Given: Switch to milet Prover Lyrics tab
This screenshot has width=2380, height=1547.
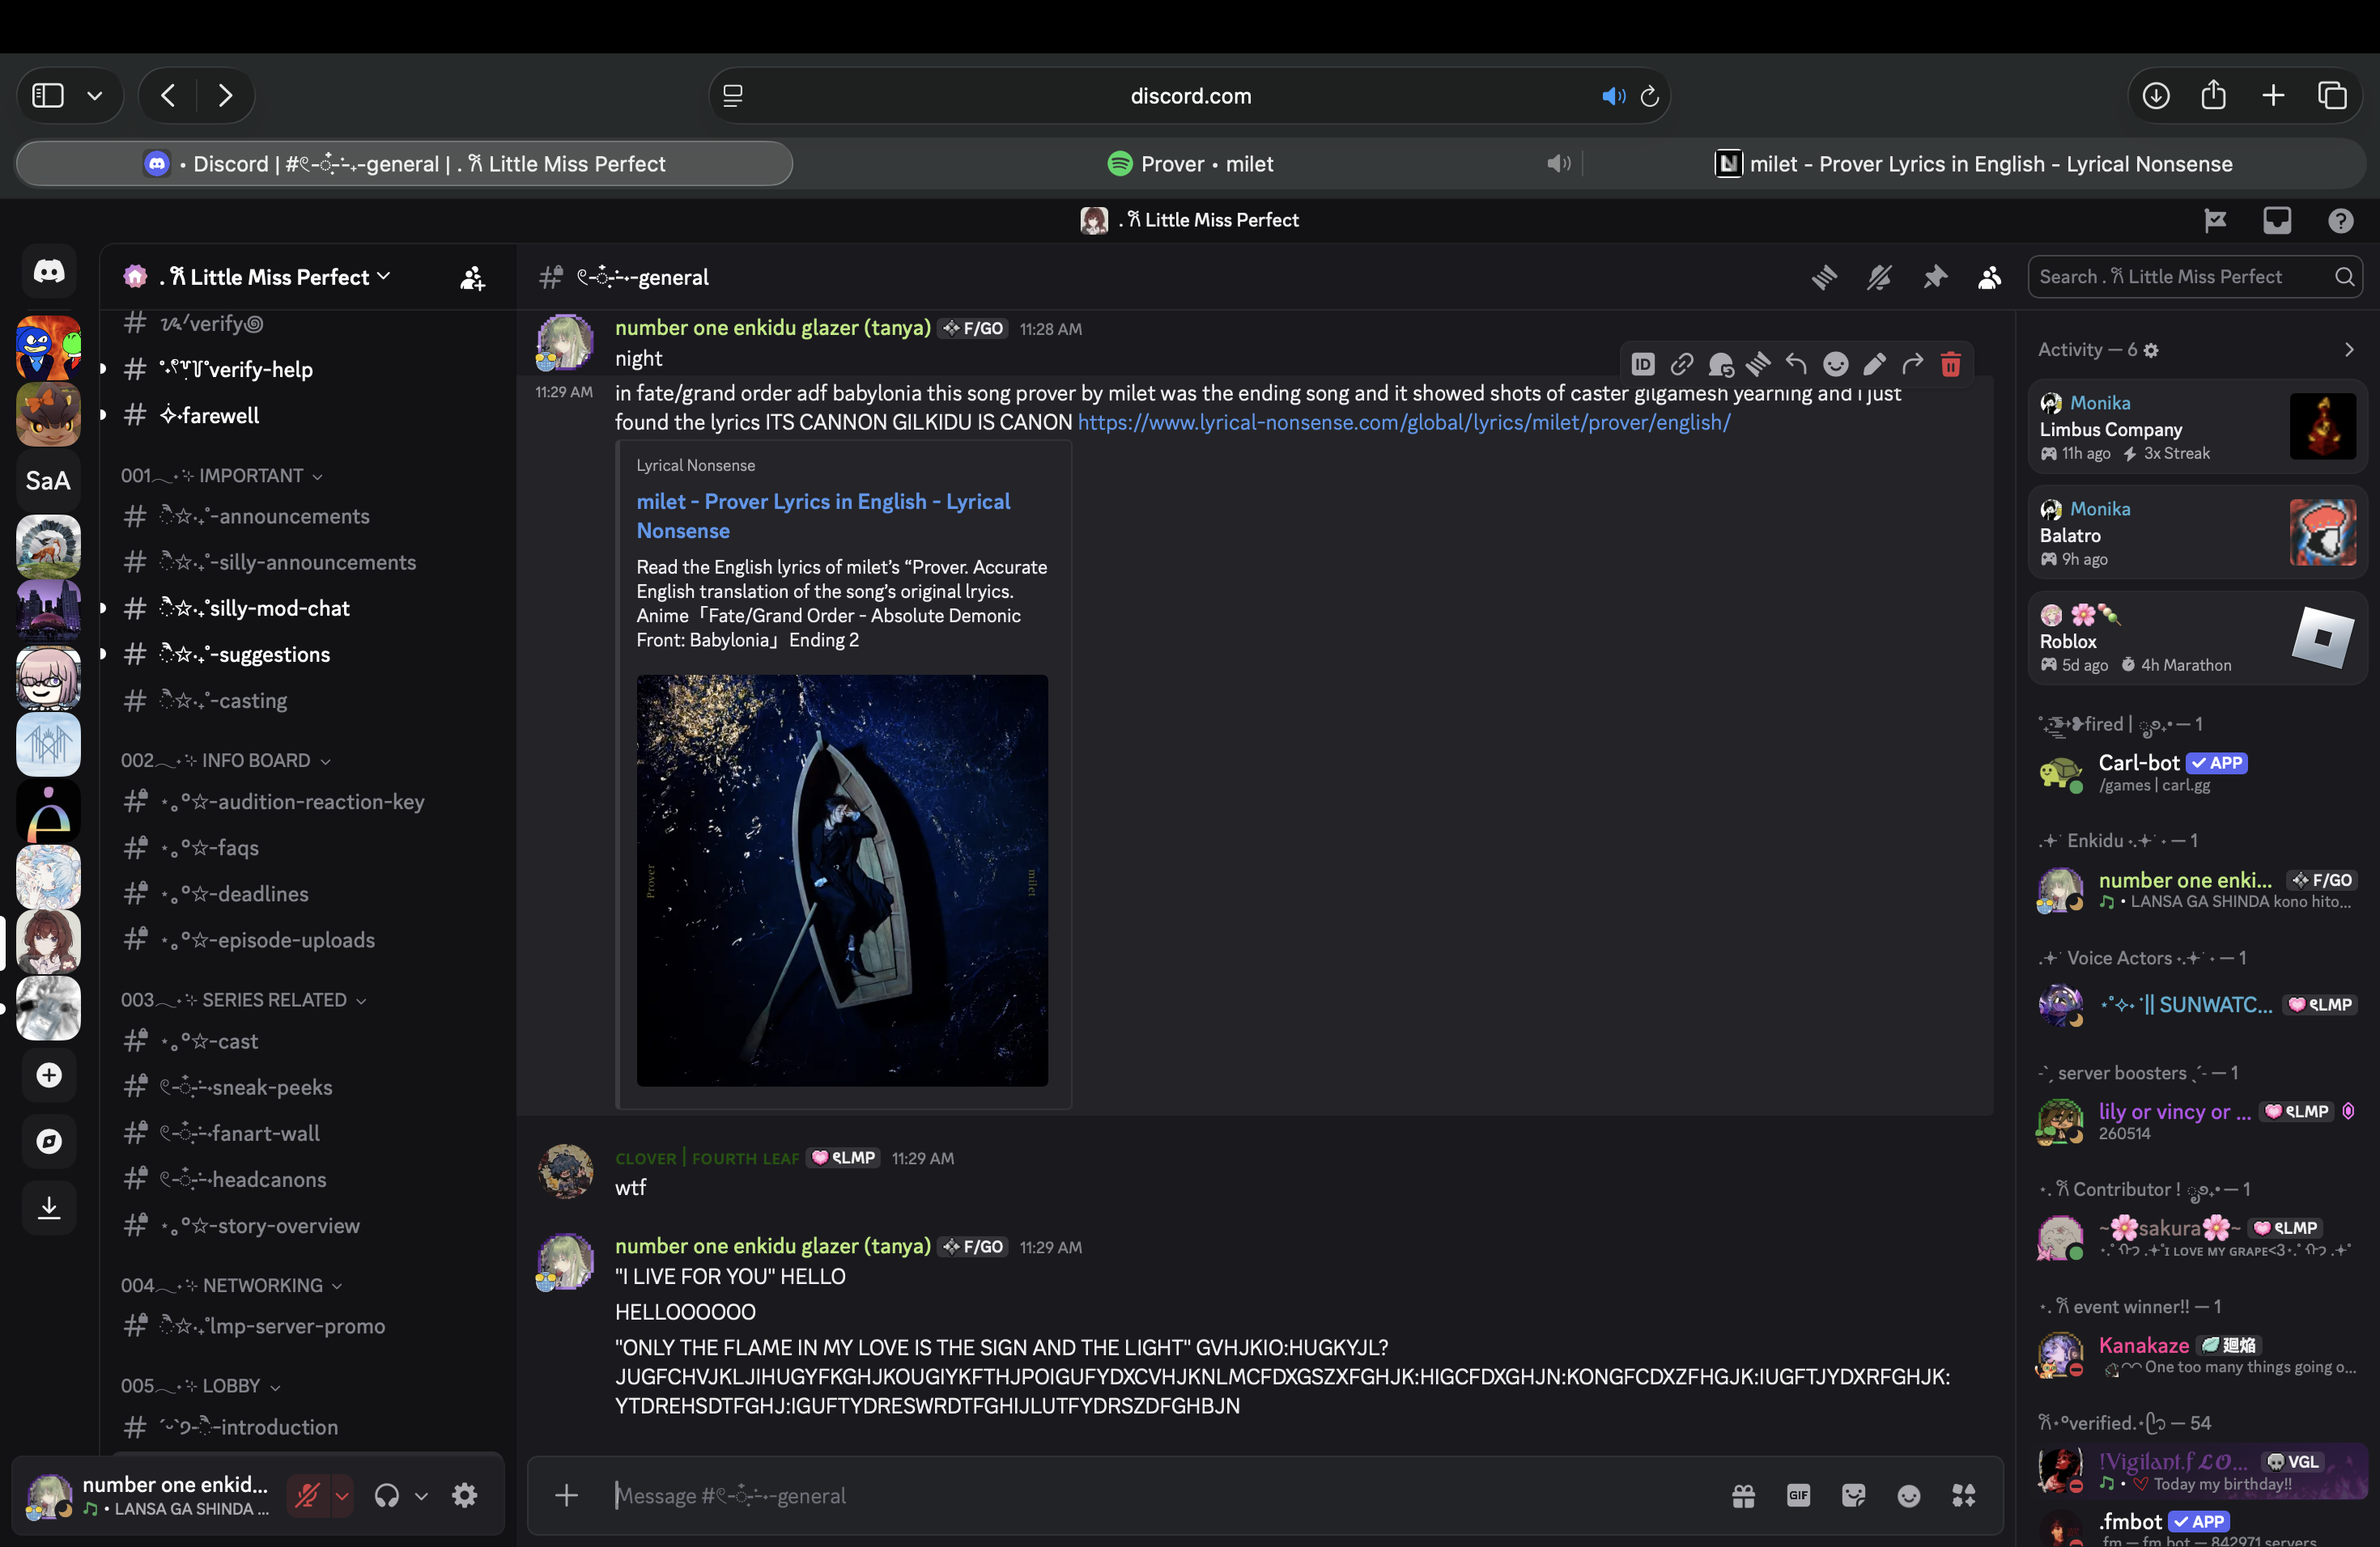Looking at the screenshot, I should 1974,164.
